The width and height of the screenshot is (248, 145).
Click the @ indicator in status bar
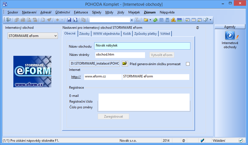tap(184, 141)
